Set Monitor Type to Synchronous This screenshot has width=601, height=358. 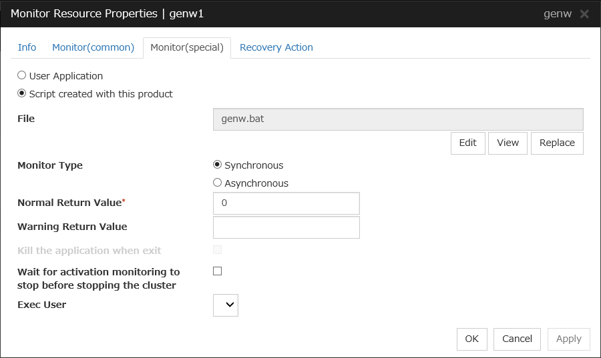[217, 165]
